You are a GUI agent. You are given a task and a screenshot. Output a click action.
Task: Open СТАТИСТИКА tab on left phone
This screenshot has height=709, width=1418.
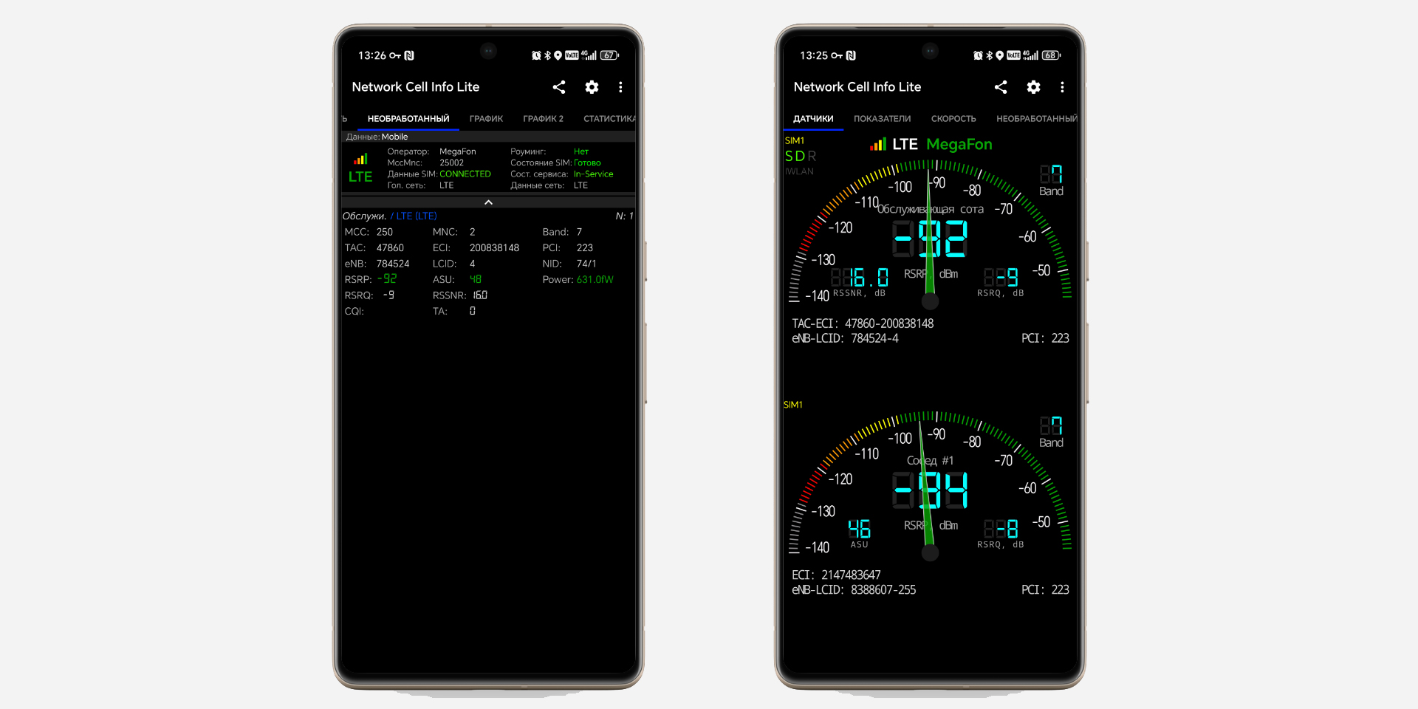[x=609, y=119]
